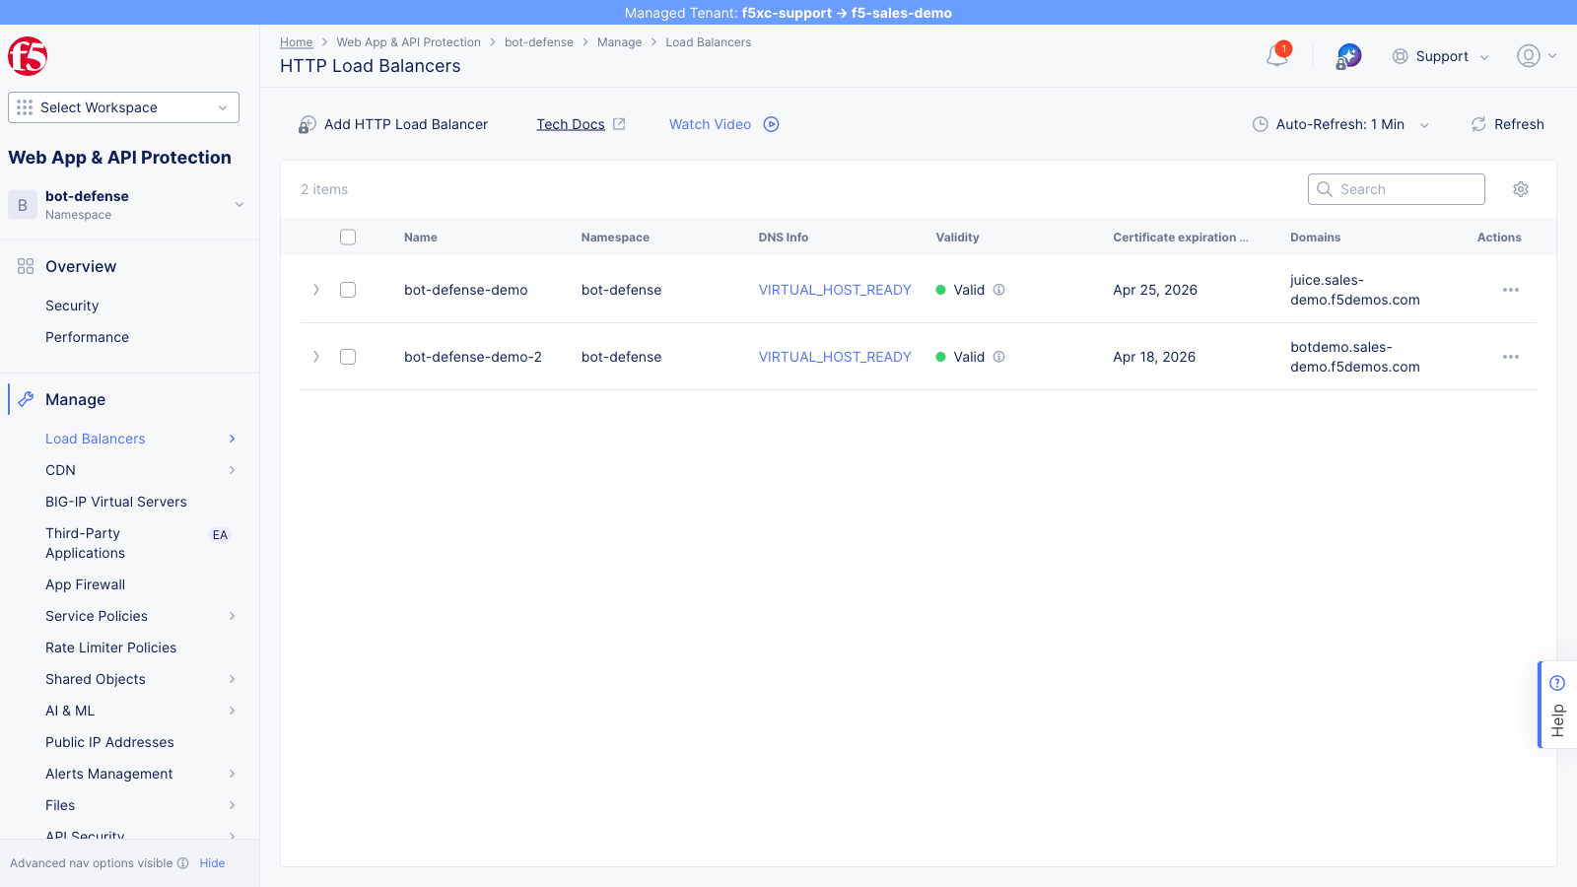
Task: Toggle the select-all checkbox in table header
Action: click(348, 237)
